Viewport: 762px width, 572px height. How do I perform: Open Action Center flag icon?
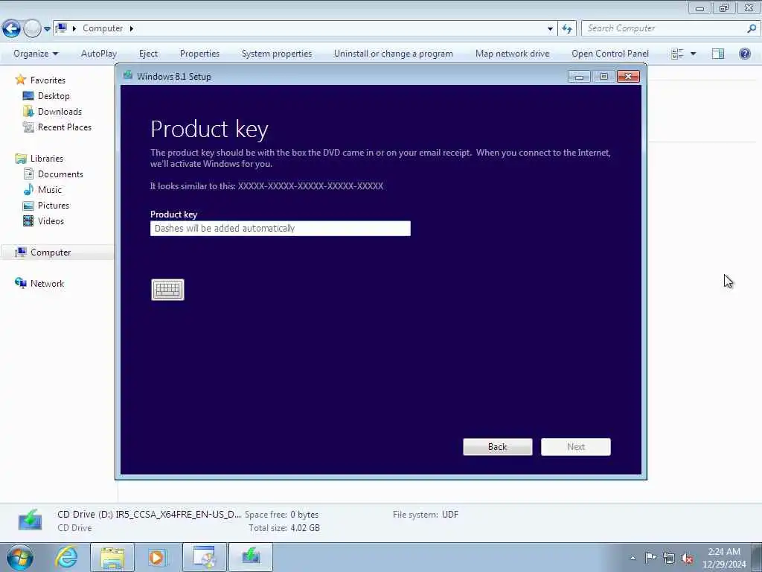click(650, 557)
